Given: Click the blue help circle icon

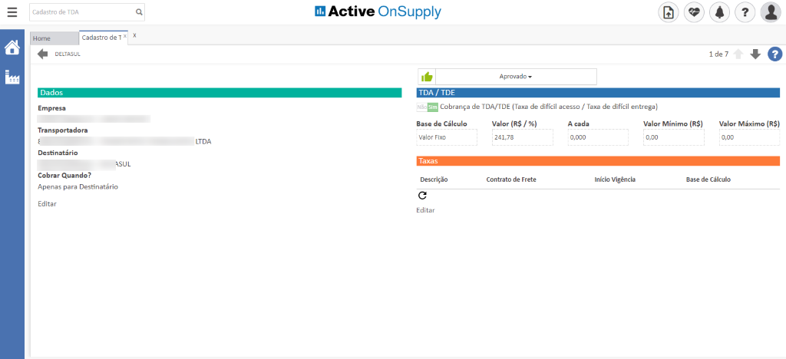Looking at the screenshot, I should tap(774, 54).
